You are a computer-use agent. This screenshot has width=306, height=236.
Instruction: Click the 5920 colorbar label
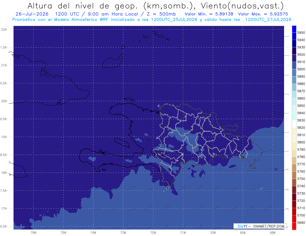pyautogui.click(x=301, y=55)
